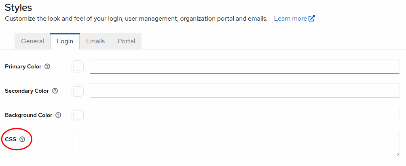406x166 pixels.
Task: Open help for Primary Color
Action: point(47,66)
